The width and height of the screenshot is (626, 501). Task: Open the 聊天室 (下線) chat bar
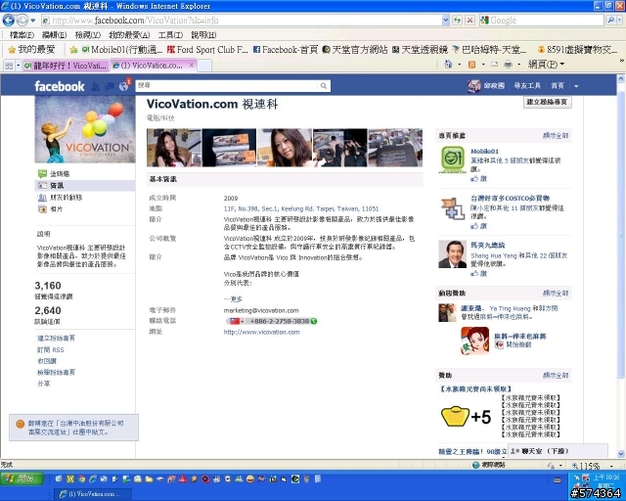click(x=558, y=451)
